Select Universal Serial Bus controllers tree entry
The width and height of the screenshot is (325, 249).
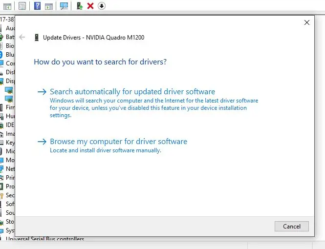(45, 239)
